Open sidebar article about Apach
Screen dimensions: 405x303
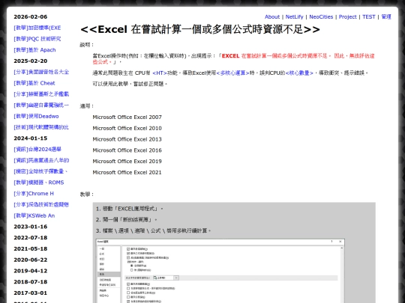34,50
